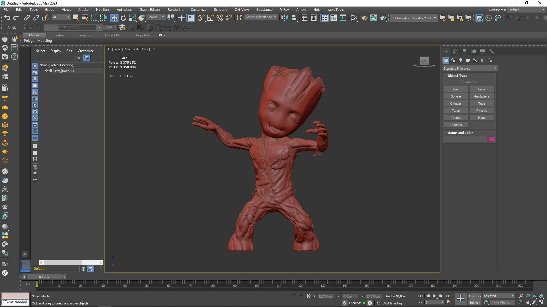Click the Teapot primitive button

pyautogui.click(x=456, y=118)
